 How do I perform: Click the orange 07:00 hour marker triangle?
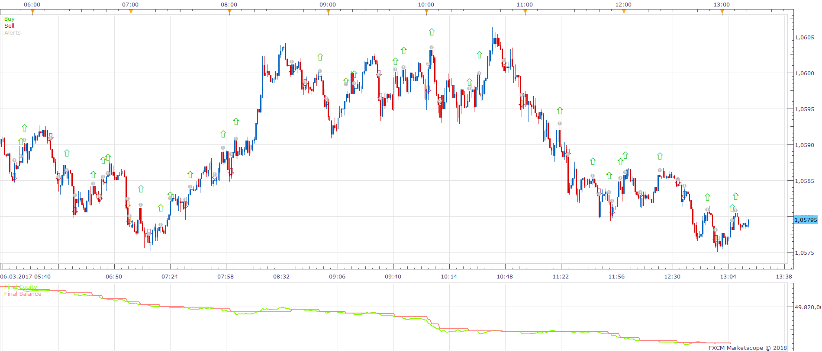[131, 12]
